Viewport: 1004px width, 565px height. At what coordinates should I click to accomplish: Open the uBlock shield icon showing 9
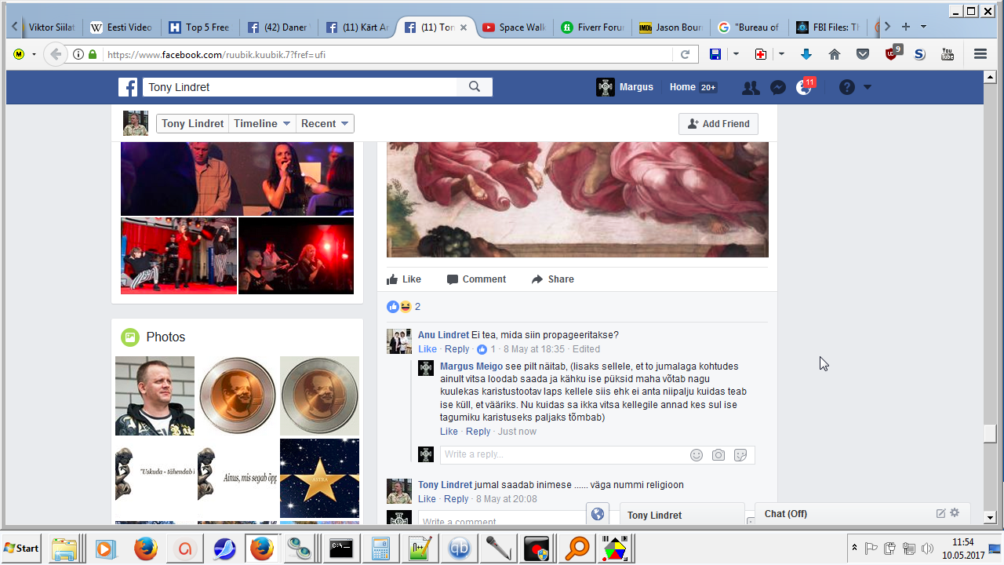tap(893, 53)
